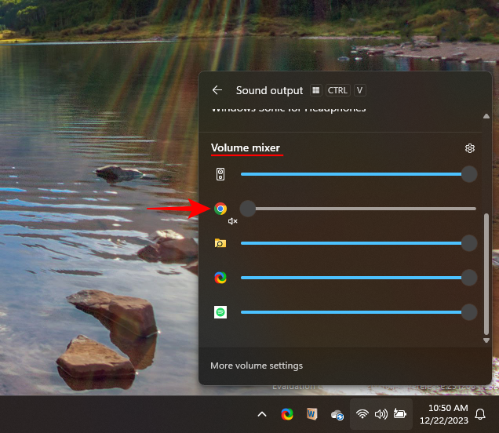Go back using the Sound output arrow

coord(217,90)
